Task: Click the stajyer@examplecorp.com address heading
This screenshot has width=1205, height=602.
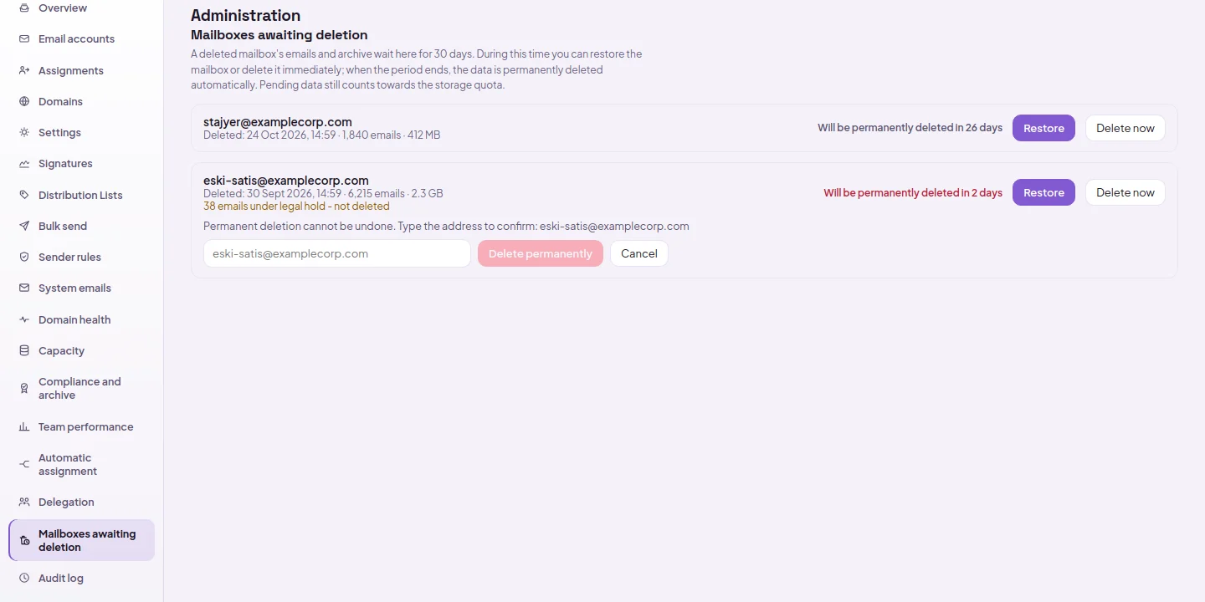Action: [x=278, y=121]
